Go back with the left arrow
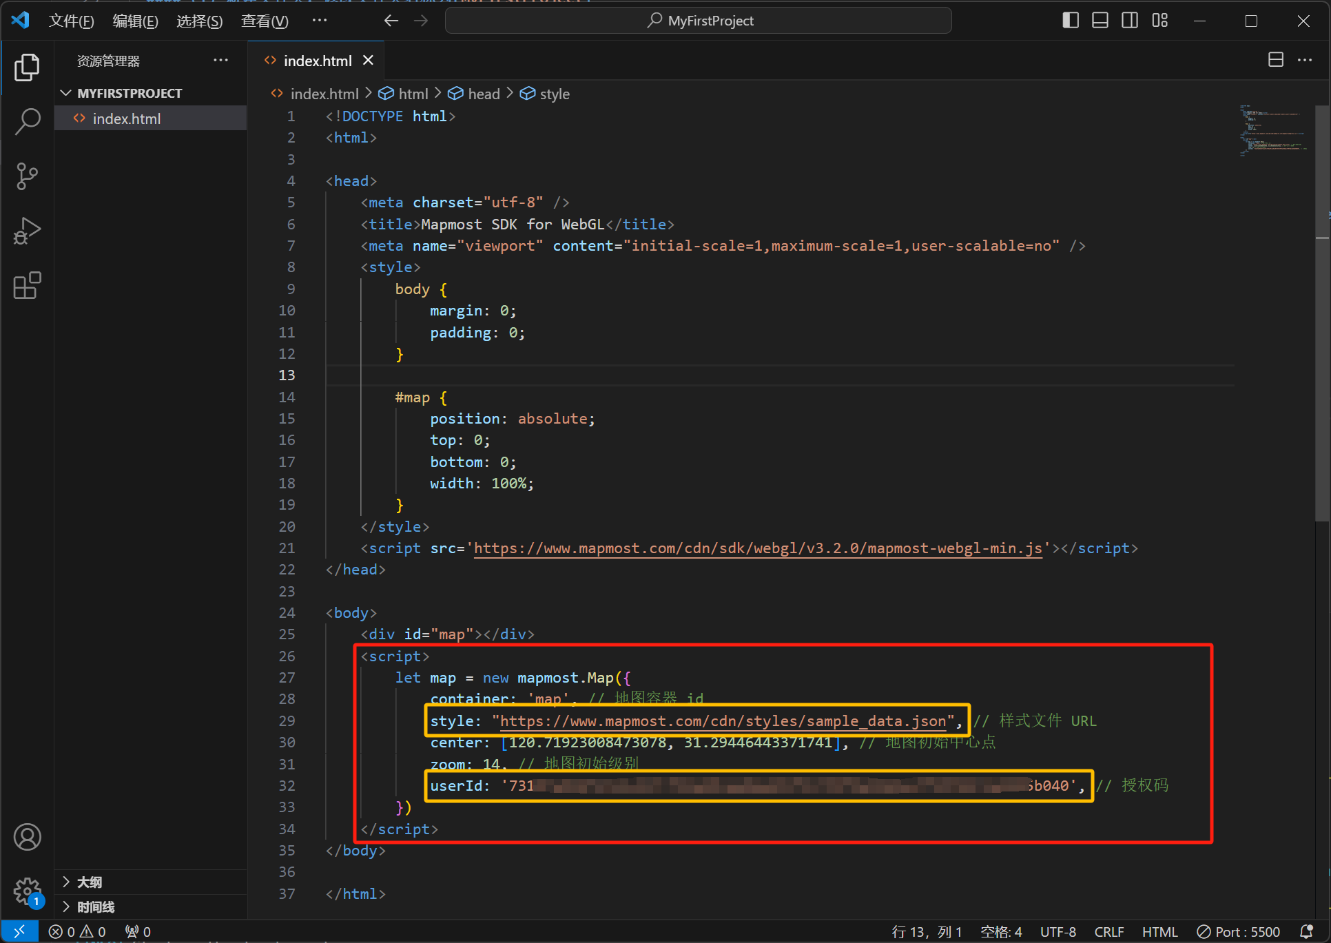Image resolution: width=1331 pixels, height=943 pixels. (391, 21)
